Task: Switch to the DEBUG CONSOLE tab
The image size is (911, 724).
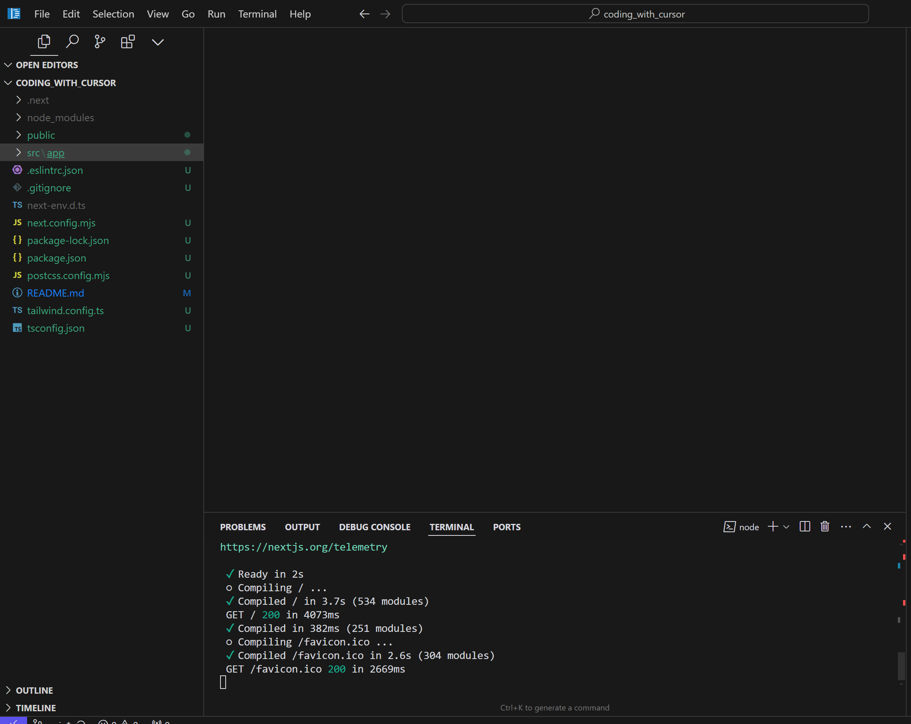Action: [375, 527]
